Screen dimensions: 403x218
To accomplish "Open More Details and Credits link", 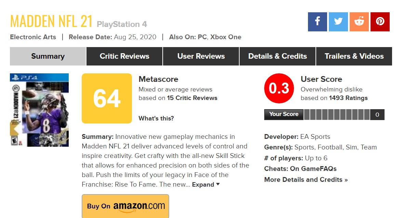I will pos(306,179).
